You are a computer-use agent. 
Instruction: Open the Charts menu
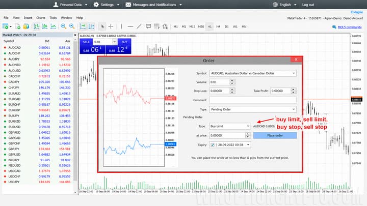(x=41, y=18)
